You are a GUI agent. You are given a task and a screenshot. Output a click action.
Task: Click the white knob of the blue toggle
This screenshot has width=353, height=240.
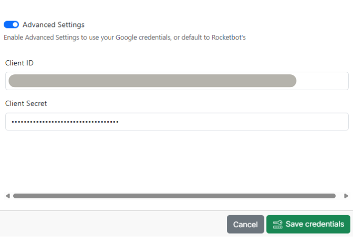(15, 25)
